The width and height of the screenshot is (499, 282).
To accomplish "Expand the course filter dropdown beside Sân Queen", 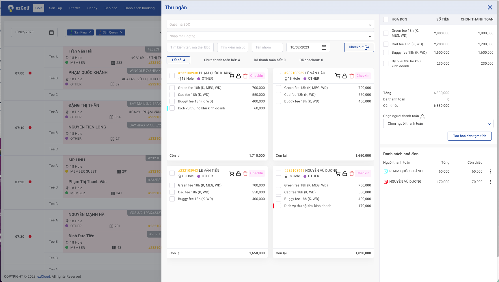I will point(160,33).
